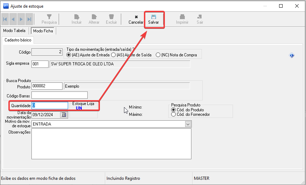The image size is (306, 185).
Task: Click the Quantidade input field
Action: (x=50, y=105)
